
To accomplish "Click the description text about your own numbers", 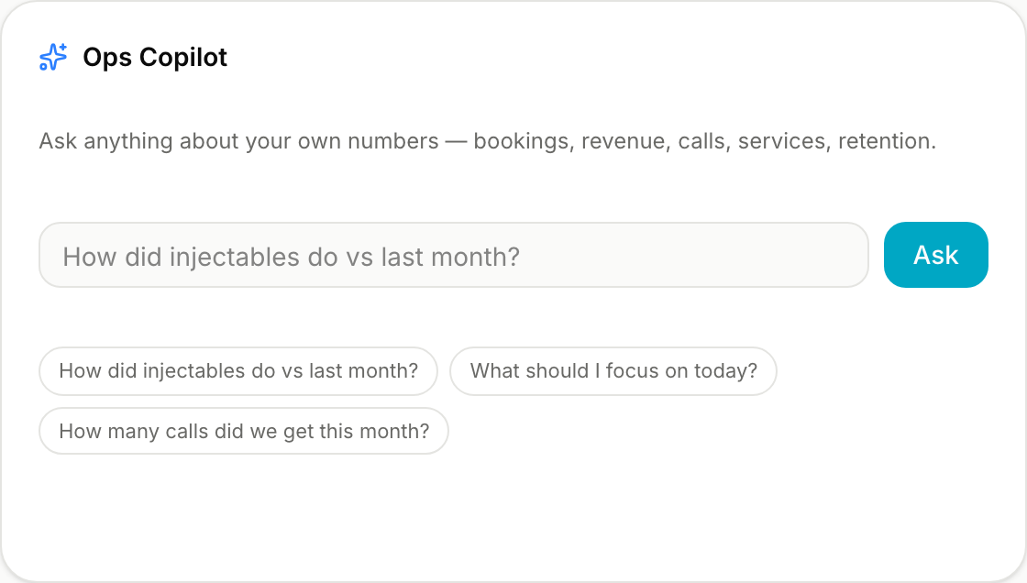I will pos(487,141).
